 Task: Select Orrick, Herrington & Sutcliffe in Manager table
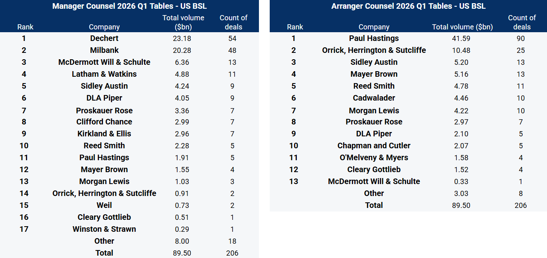pyautogui.click(x=104, y=194)
